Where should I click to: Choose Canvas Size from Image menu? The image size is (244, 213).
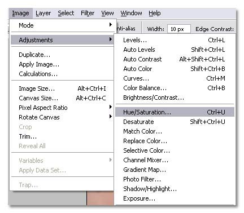pos(62,98)
